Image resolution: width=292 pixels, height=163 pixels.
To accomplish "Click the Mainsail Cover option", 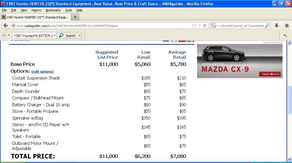I will tap(25, 84).
